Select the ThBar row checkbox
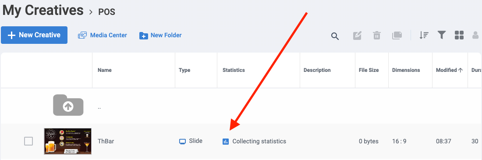The width and height of the screenshot is (482, 160). 28,141
